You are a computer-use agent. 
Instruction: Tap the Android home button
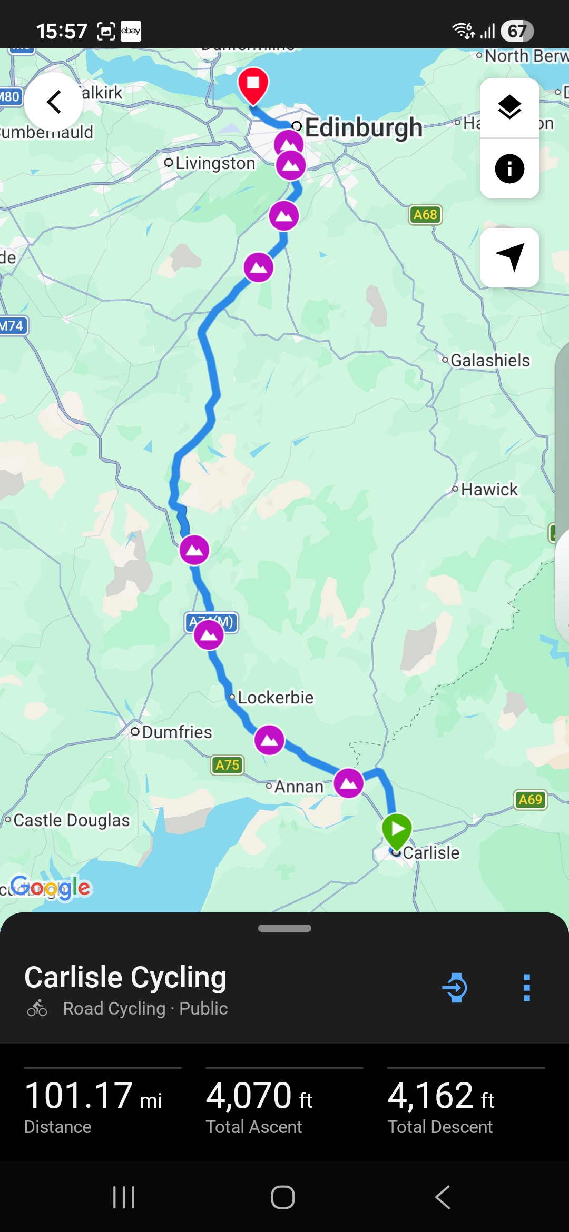pos(283,1197)
